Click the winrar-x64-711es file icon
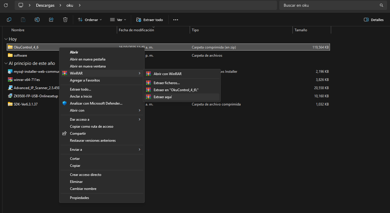 (10, 80)
